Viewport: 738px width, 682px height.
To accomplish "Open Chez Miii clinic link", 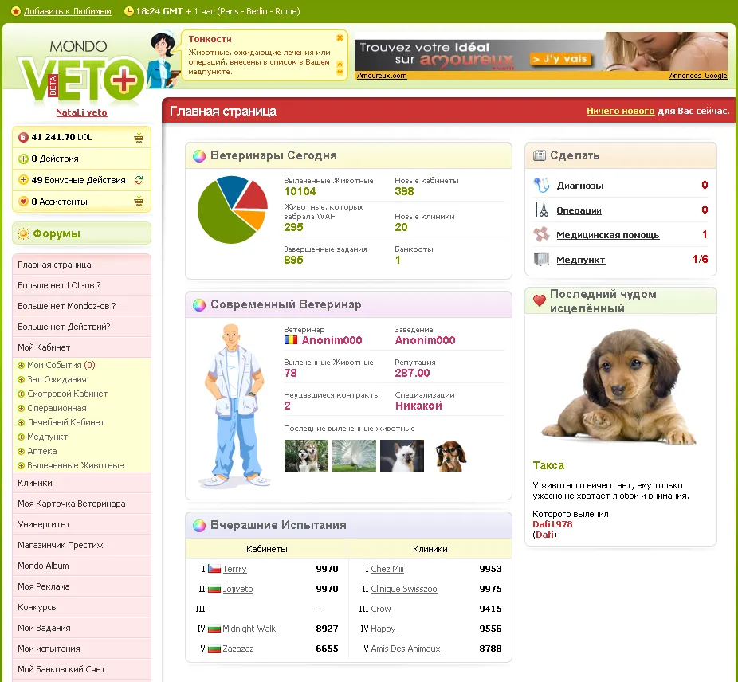I will 387,569.
